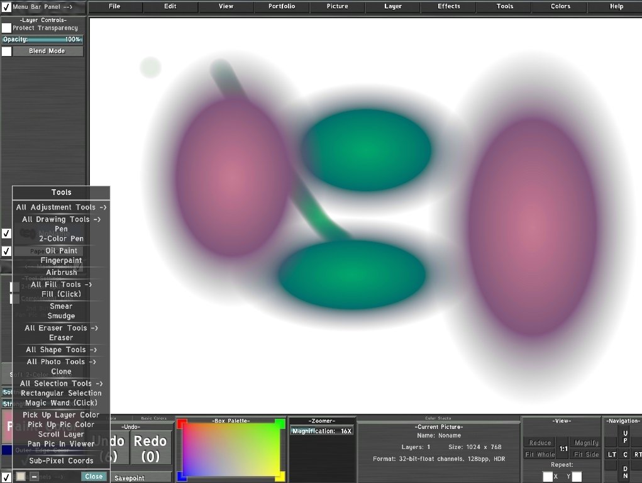Image resolution: width=642 pixels, height=483 pixels.
Task: Toggle the Sub-Pixel Coords option
Action: (x=61, y=460)
